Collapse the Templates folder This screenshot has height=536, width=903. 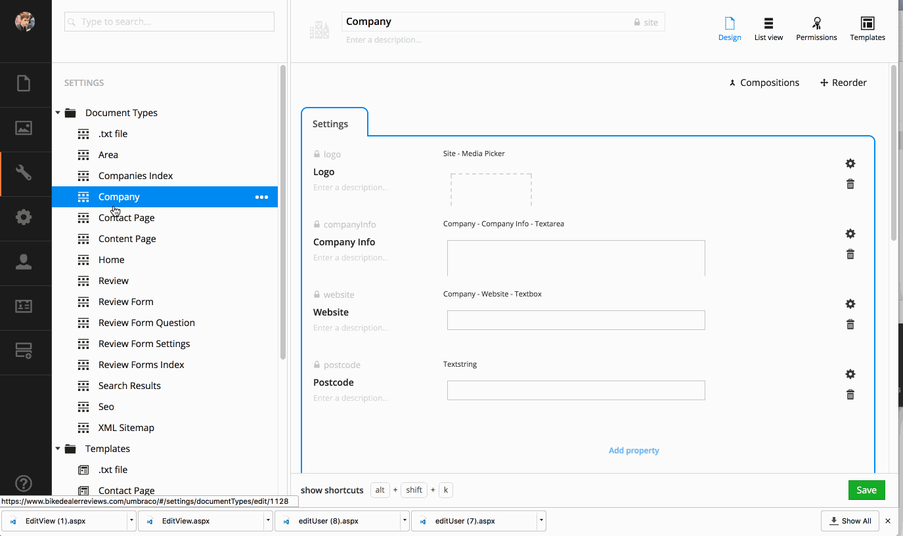tap(58, 449)
